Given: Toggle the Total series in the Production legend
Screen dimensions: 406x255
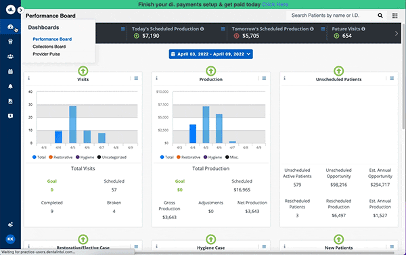Looking at the screenshot, I should [167, 157].
